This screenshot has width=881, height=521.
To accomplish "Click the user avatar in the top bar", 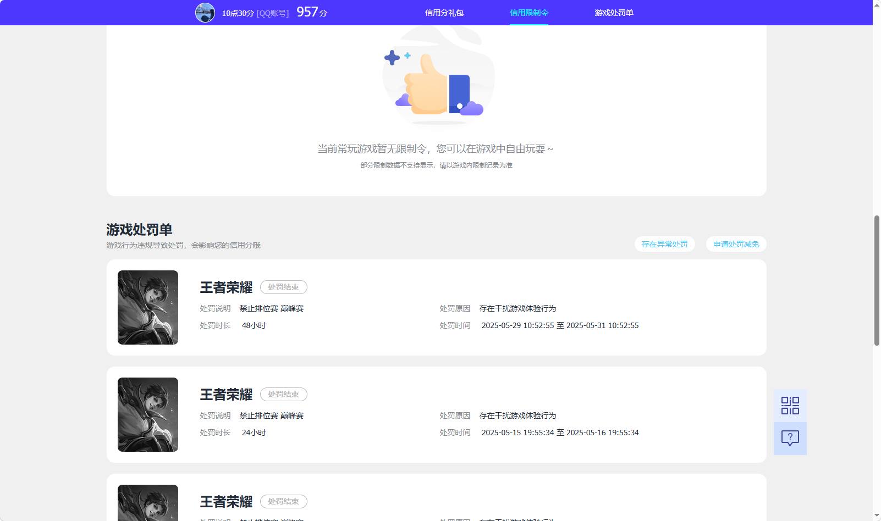I will tap(205, 13).
